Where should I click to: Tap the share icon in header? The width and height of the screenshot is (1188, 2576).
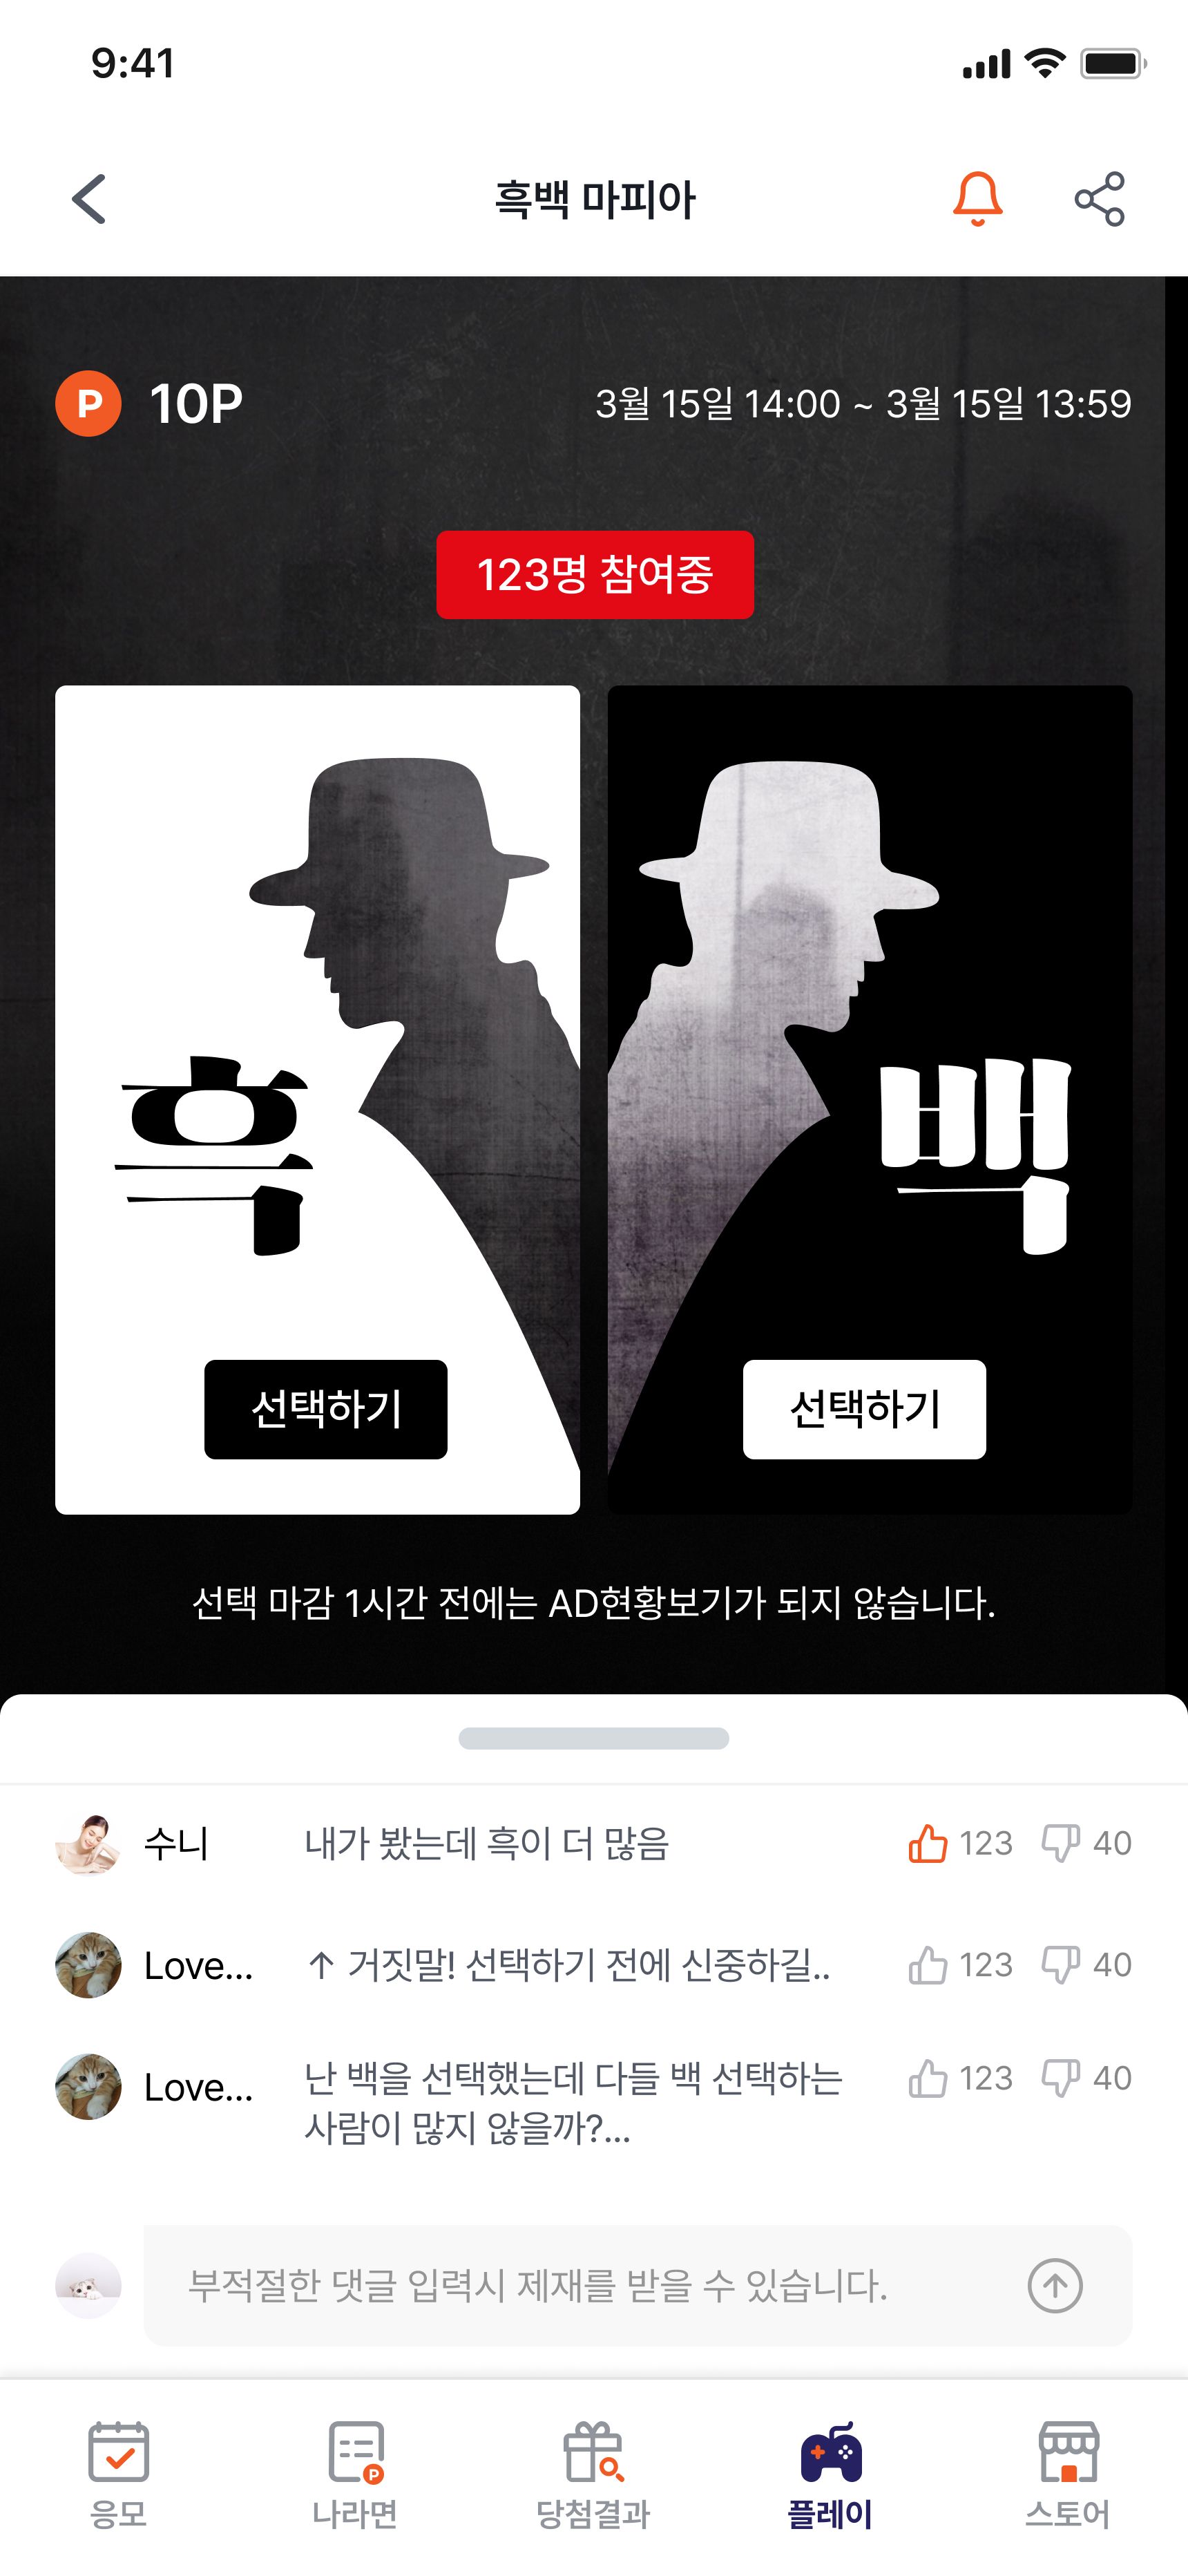coord(1099,199)
